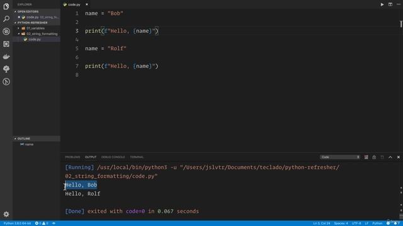Change the Python language mode
This screenshot has height=226, width=403.
[377, 223]
